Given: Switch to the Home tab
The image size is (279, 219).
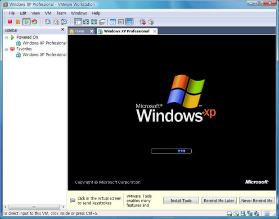Looking at the screenshot, I should pyautogui.click(x=79, y=32).
